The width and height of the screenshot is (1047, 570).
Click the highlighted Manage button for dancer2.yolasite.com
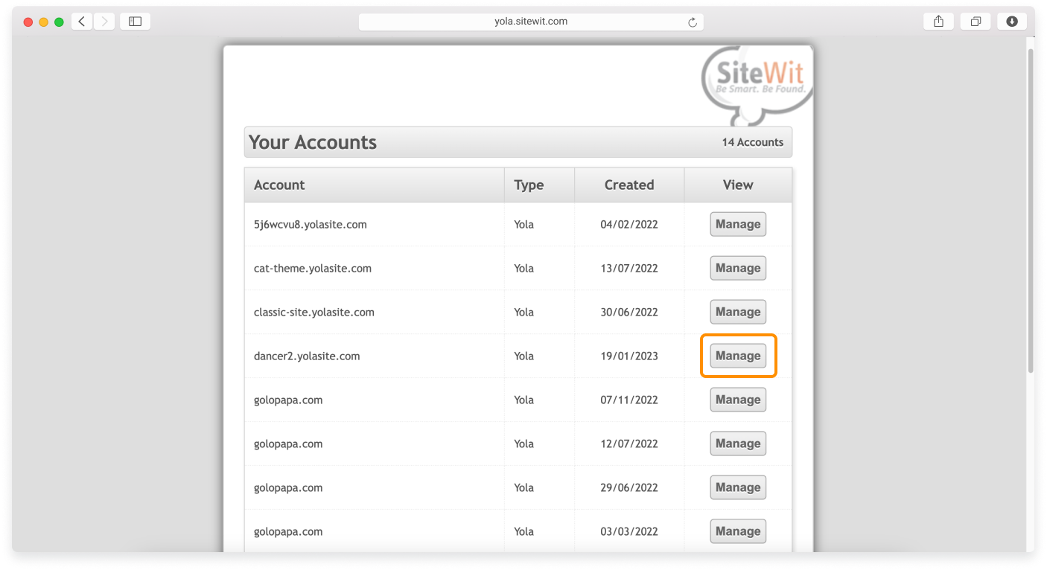pyautogui.click(x=738, y=356)
